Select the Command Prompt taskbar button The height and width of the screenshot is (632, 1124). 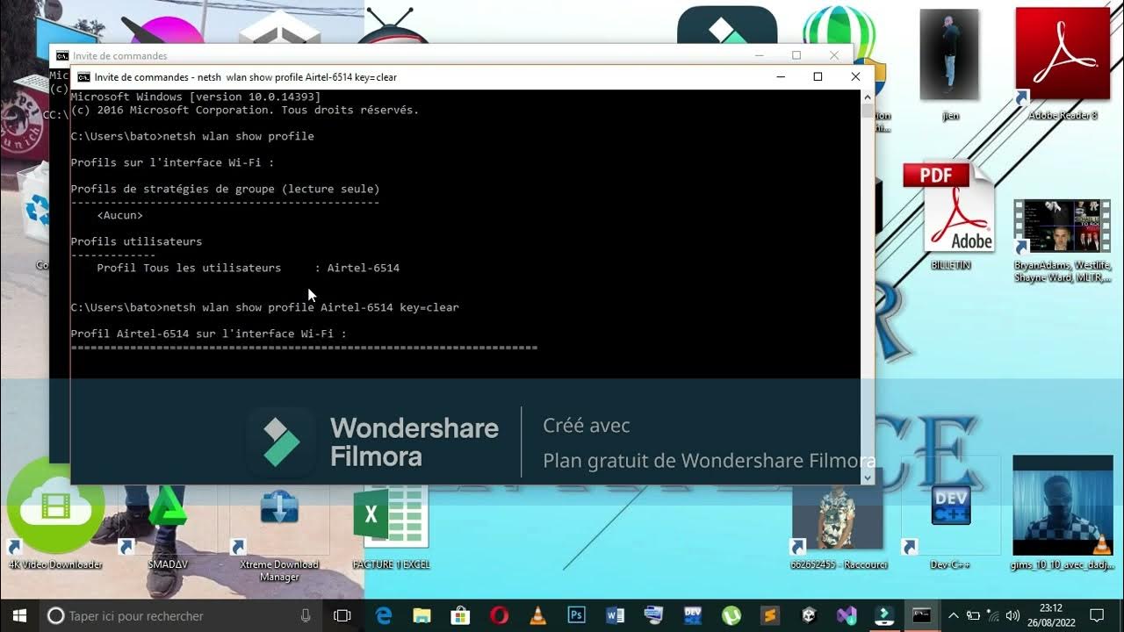point(922,615)
